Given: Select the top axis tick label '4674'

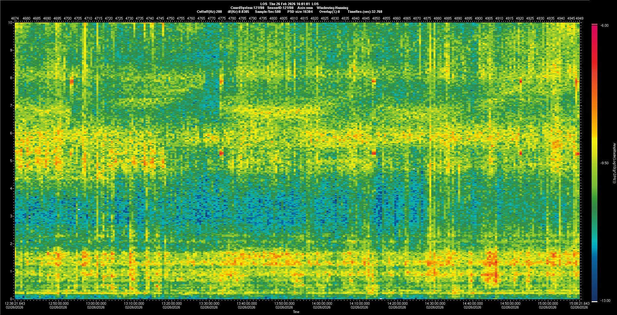Looking at the screenshot, I should tap(15, 19).
